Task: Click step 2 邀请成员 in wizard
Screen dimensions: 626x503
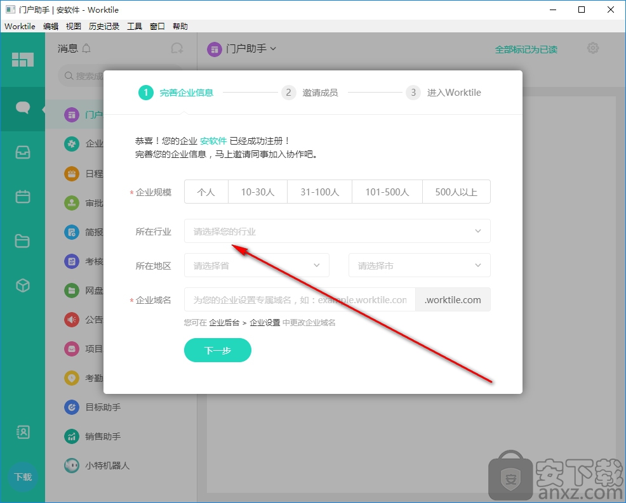Action: [x=310, y=93]
